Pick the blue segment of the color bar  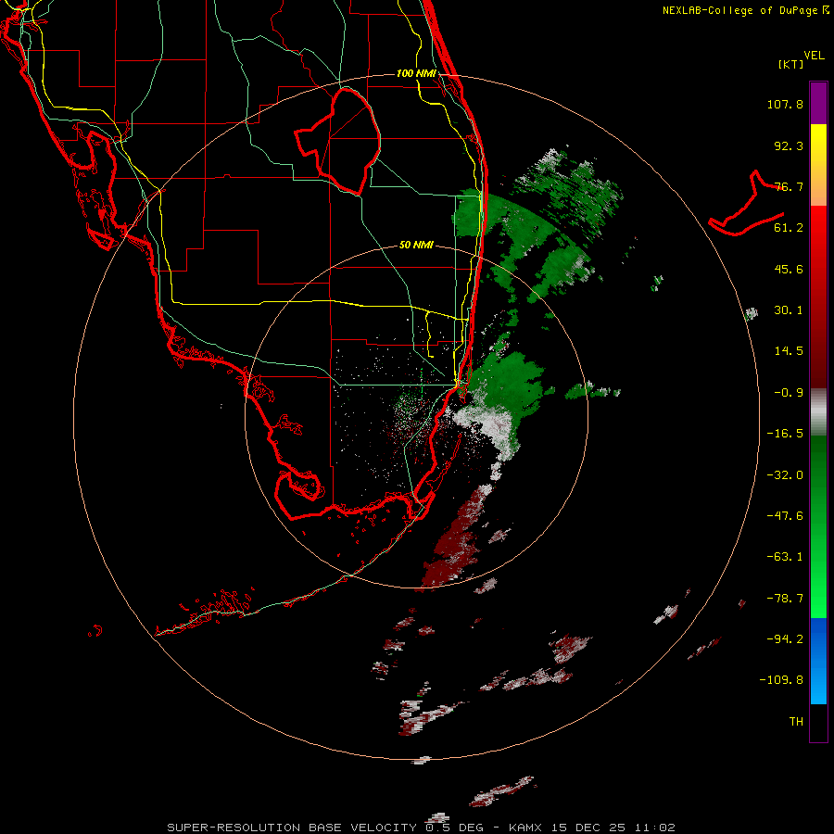tap(818, 661)
